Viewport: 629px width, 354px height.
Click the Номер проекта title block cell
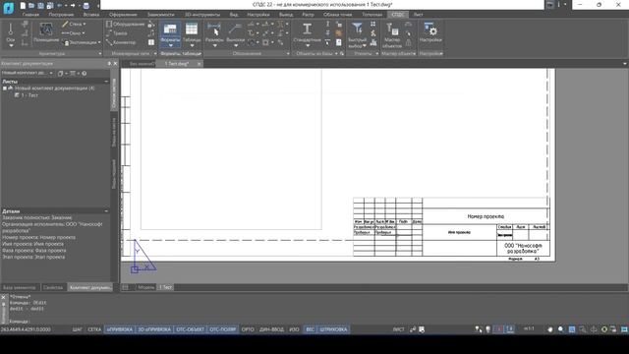[486, 216]
